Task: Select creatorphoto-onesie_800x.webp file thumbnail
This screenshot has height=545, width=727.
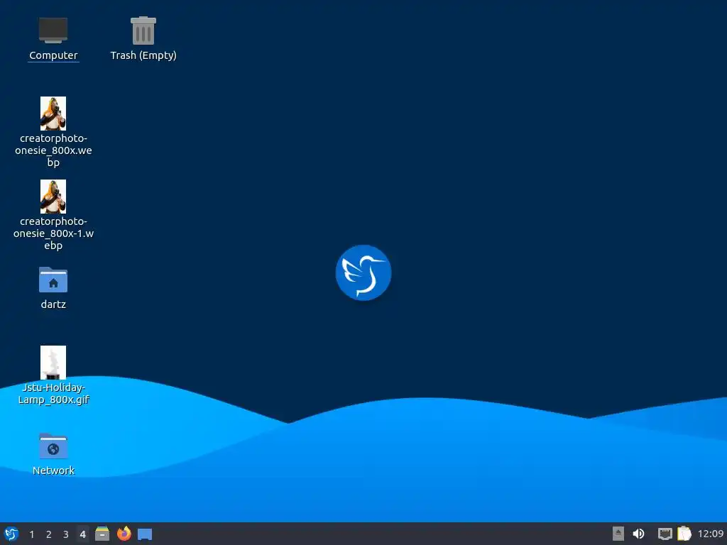Action: (x=53, y=114)
